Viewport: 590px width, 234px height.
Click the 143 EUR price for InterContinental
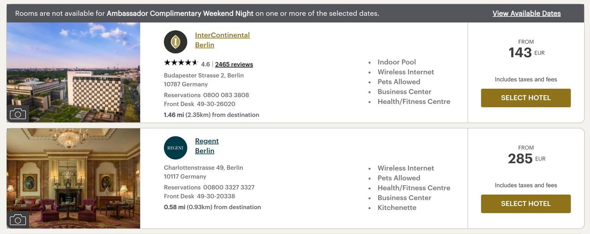tap(526, 52)
